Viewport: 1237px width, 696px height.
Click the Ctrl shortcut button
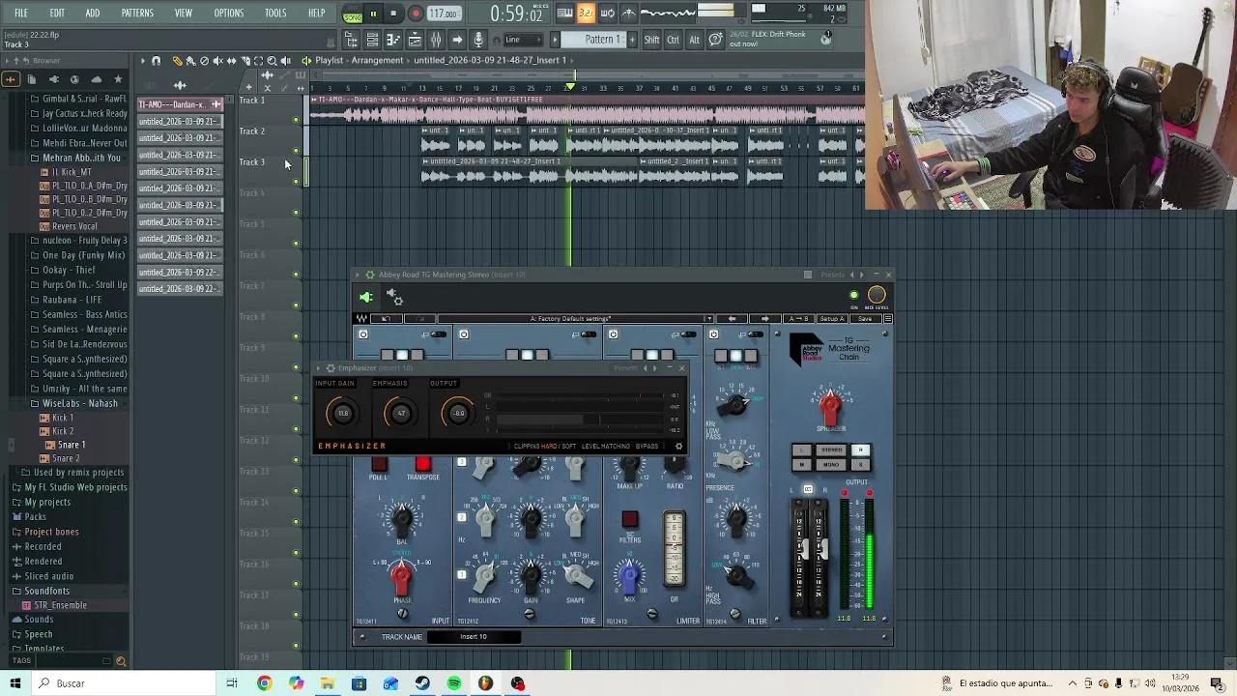(673, 40)
